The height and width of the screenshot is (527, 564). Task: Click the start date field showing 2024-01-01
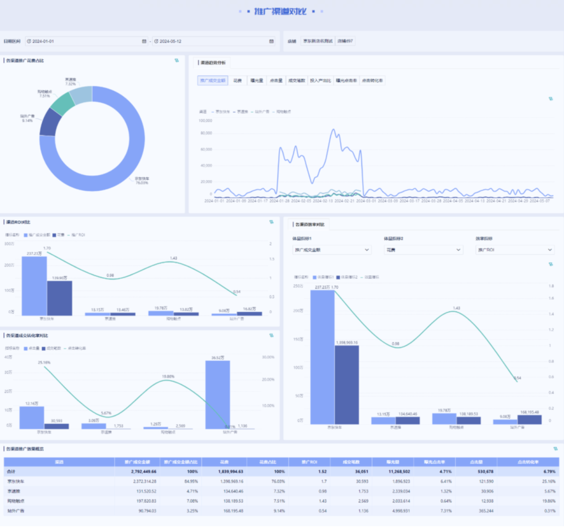coord(86,41)
